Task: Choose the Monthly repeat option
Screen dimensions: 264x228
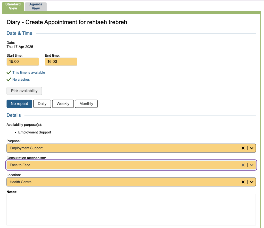Action: click(86, 104)
